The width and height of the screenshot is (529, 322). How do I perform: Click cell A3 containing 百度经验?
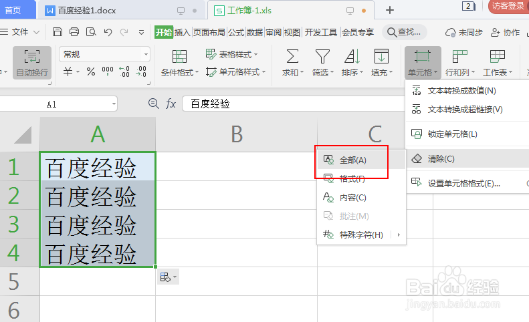tap(98, 224)
